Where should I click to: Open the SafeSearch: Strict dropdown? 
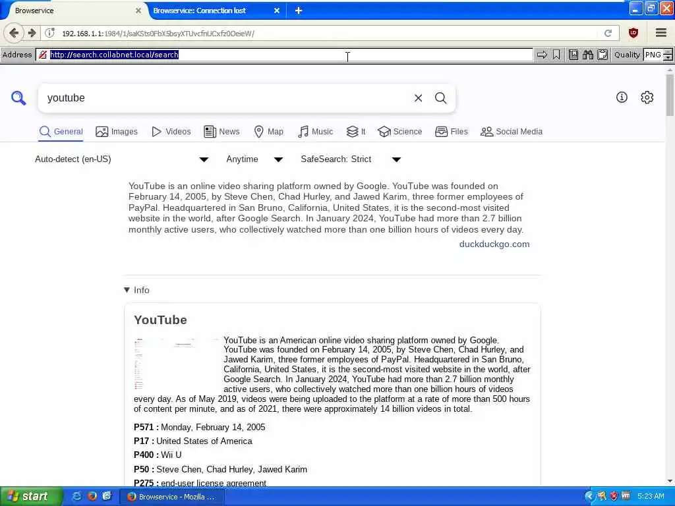(x=351, y=159)
